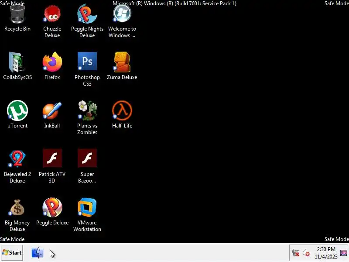Select the µTorrent desktop icon
This screenshot has width=349, height=262.
pyautogui.click(x=17, y=110)
